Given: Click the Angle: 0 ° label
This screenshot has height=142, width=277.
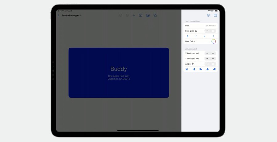Looking at the screenshot, I should [x=190, y=64].
